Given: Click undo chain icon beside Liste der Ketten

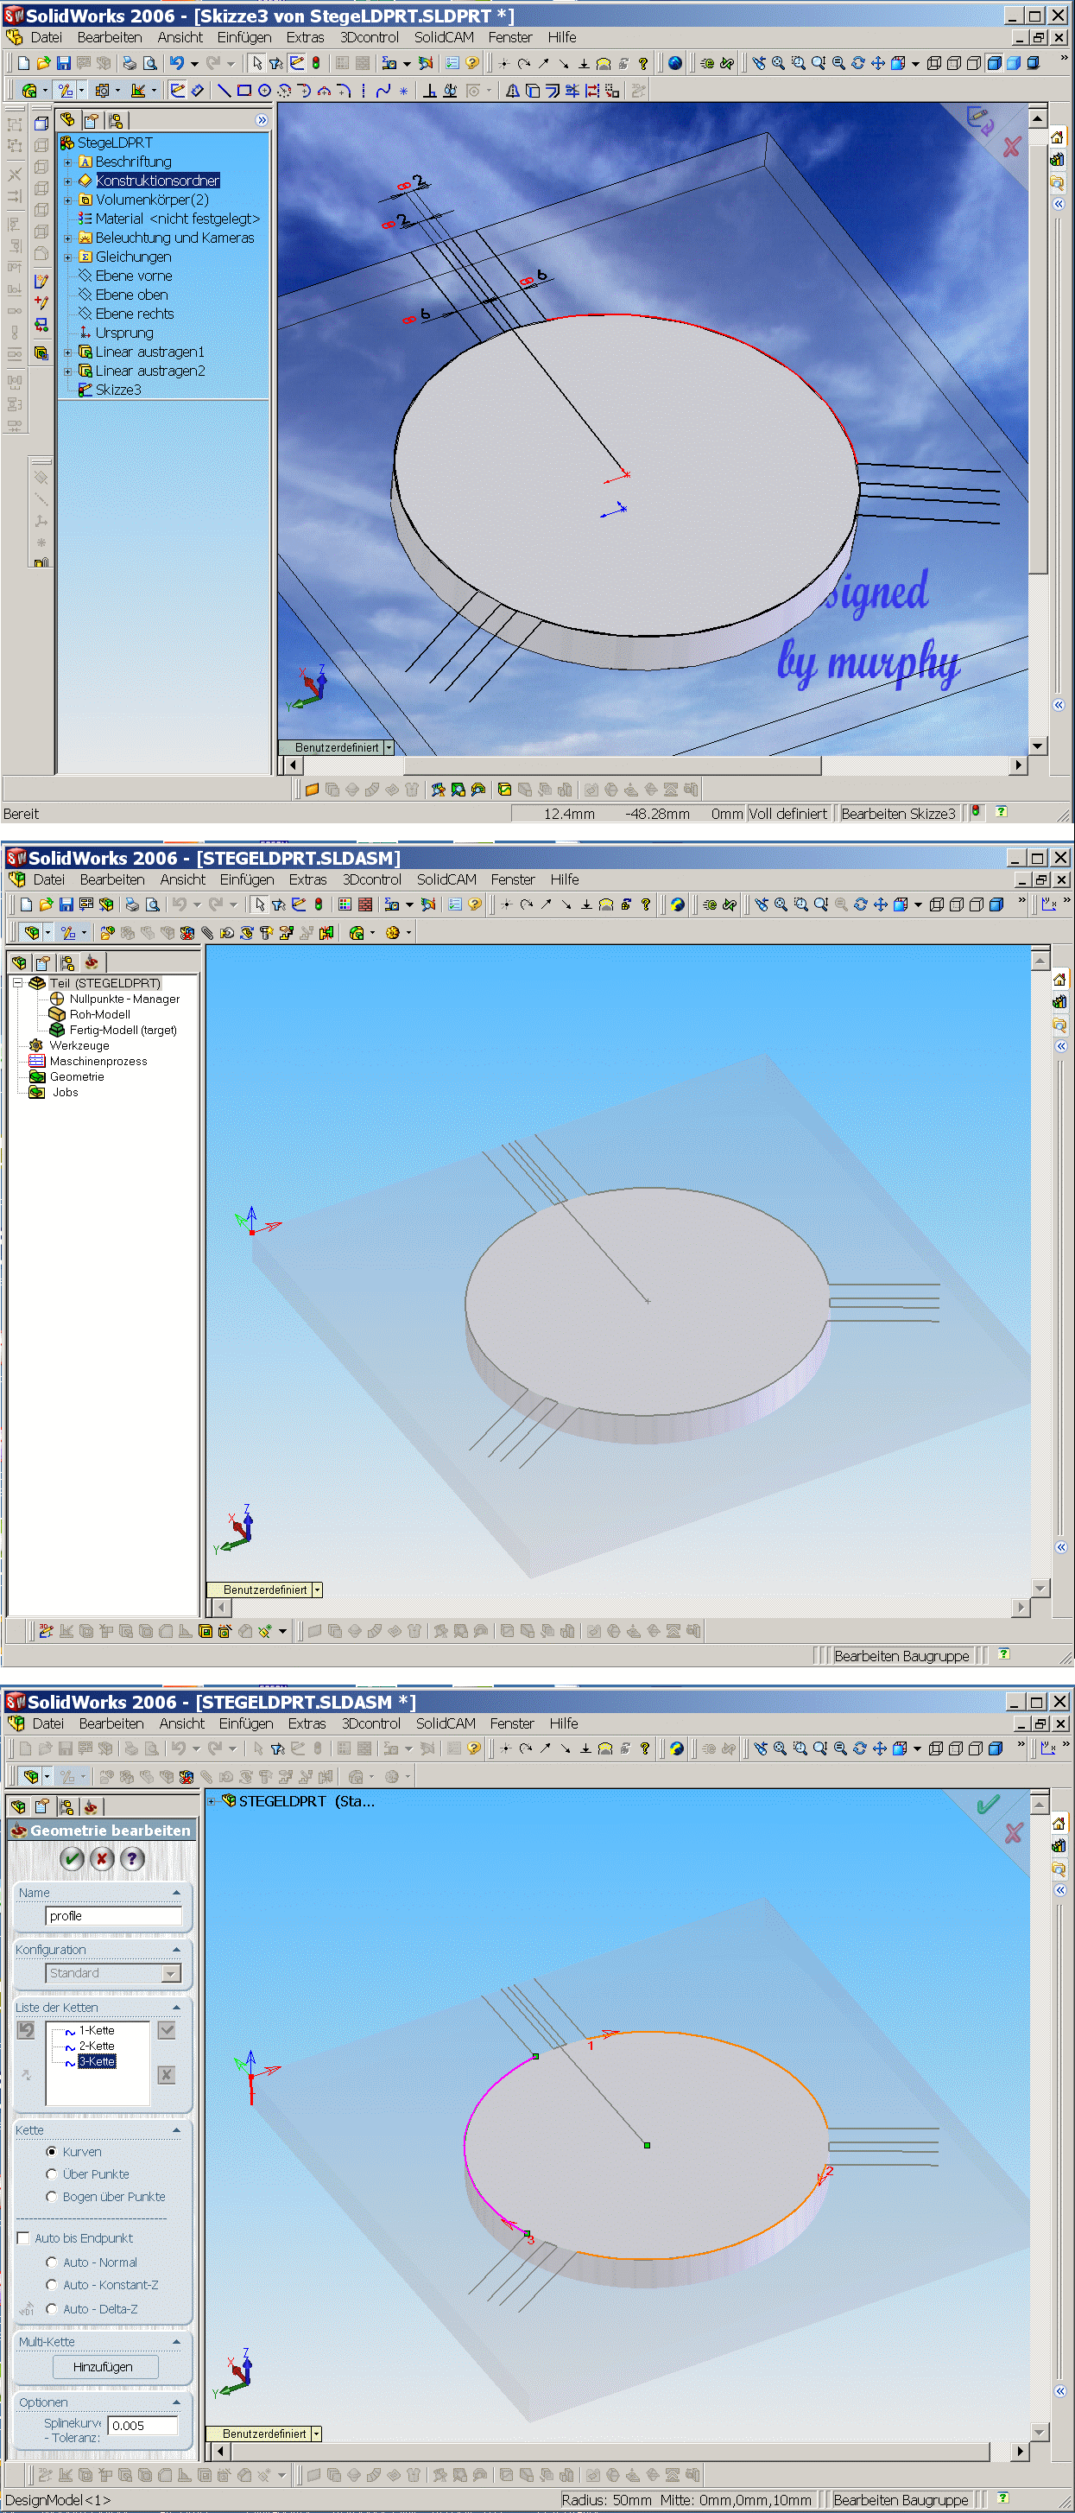Looking at the screenshot, I should 27,2030.
